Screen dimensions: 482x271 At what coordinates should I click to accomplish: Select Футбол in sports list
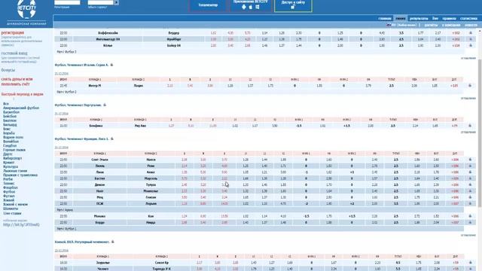(x=9, y=192)
